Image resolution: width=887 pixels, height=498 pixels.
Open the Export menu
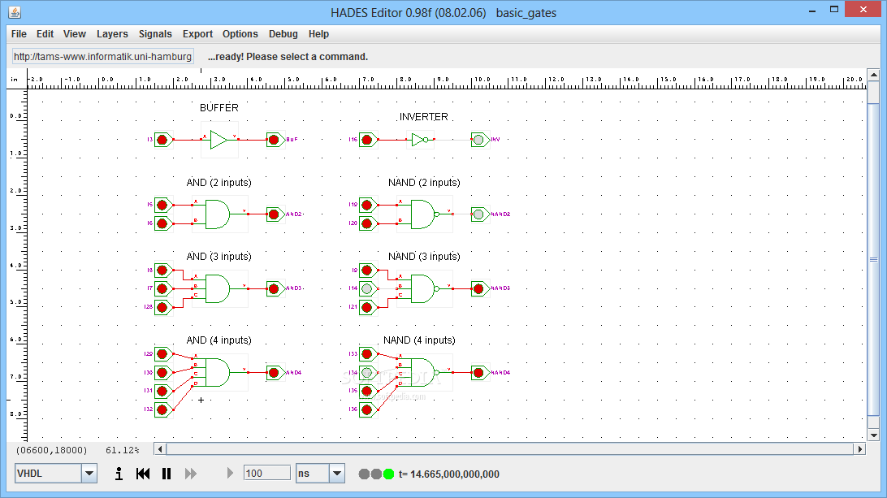click(x=197, y=34)
